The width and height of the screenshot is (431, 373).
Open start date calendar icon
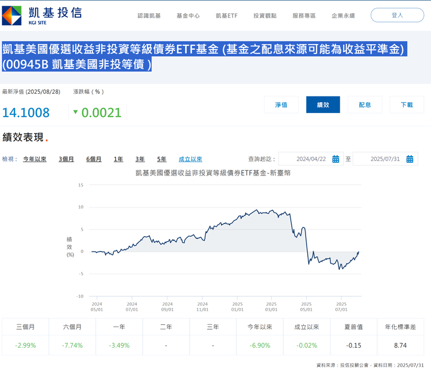tap(335, 159)
